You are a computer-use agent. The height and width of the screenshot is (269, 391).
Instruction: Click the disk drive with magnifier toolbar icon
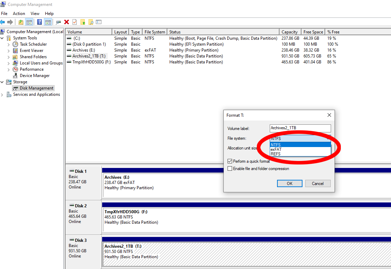(58, 22)
